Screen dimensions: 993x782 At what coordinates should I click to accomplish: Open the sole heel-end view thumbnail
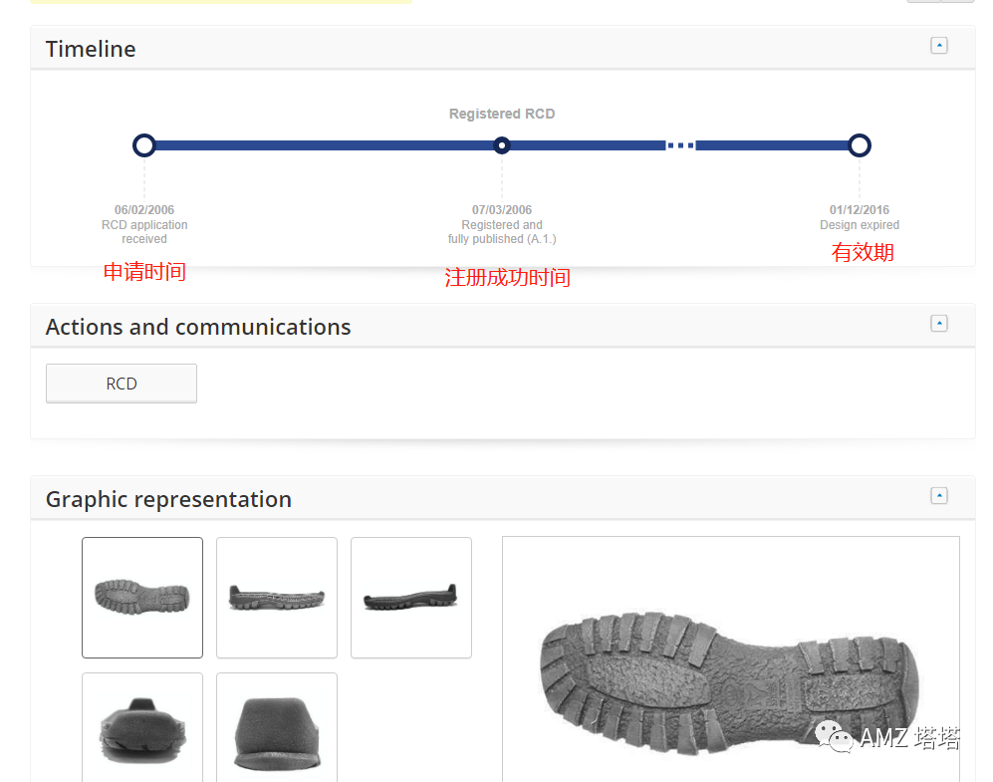277,727
